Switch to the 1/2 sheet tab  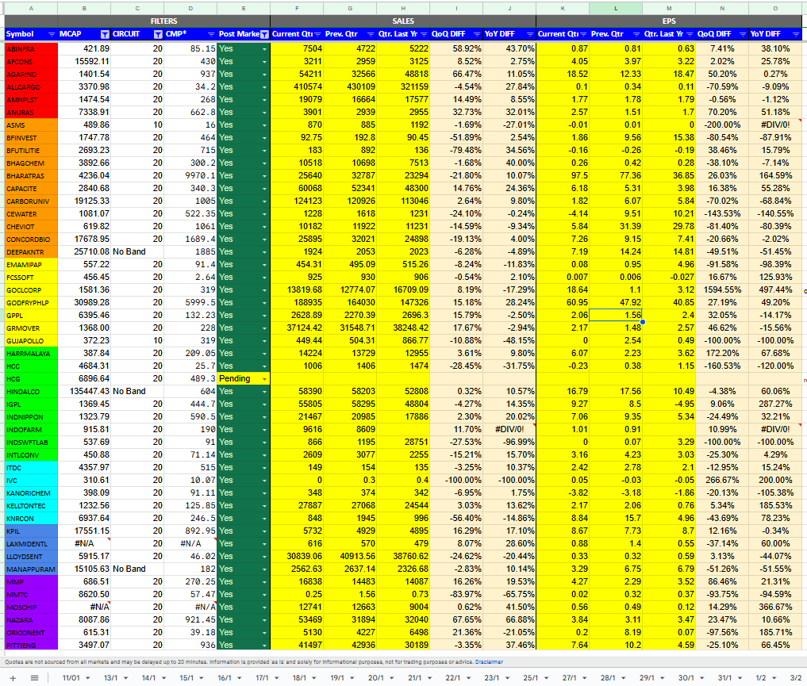coord(761,678)
